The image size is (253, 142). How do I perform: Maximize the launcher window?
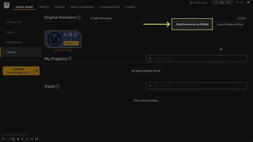point(242,2)
